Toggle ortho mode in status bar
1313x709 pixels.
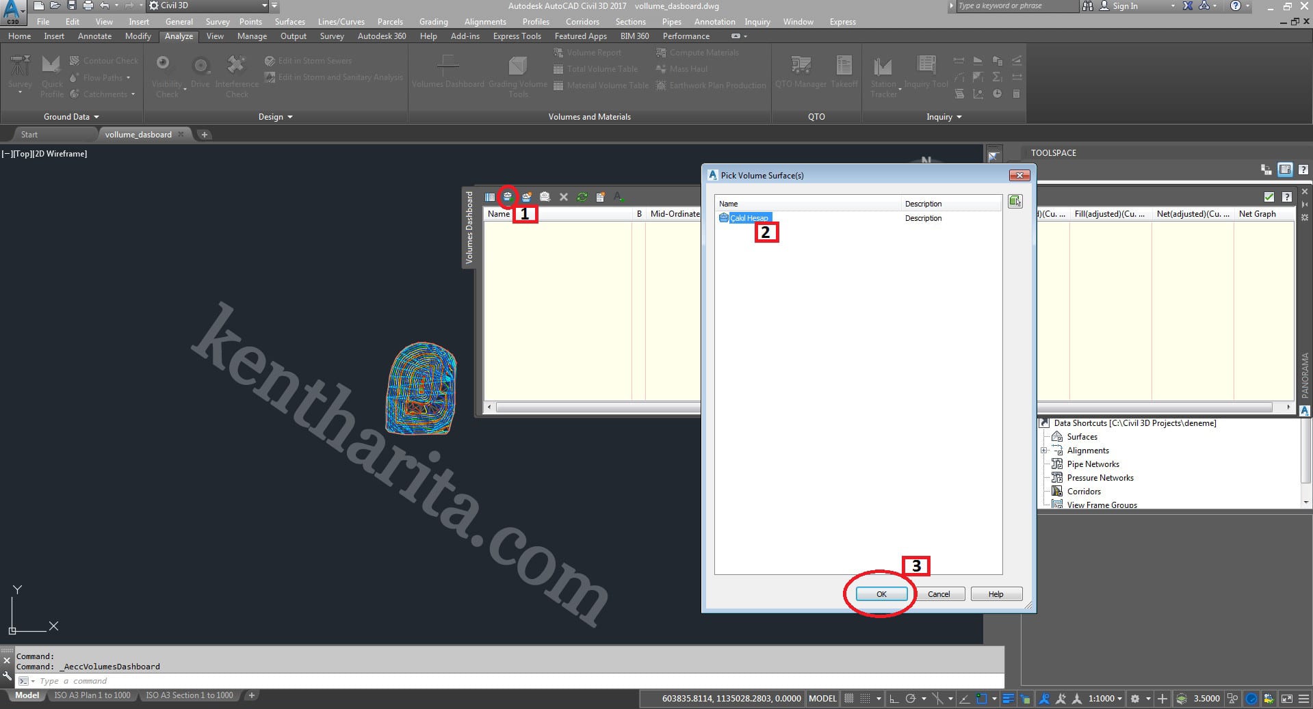tap(894, 699)
